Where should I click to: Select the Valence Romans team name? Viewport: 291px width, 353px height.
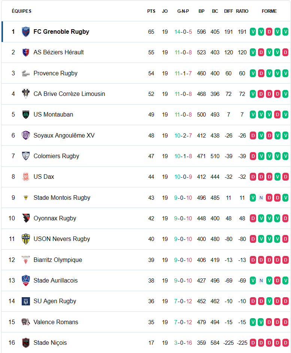56,322
